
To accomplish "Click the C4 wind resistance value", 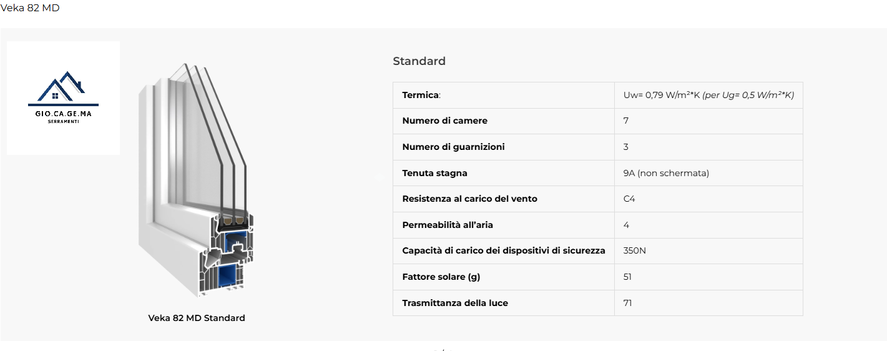I will 629,199.
